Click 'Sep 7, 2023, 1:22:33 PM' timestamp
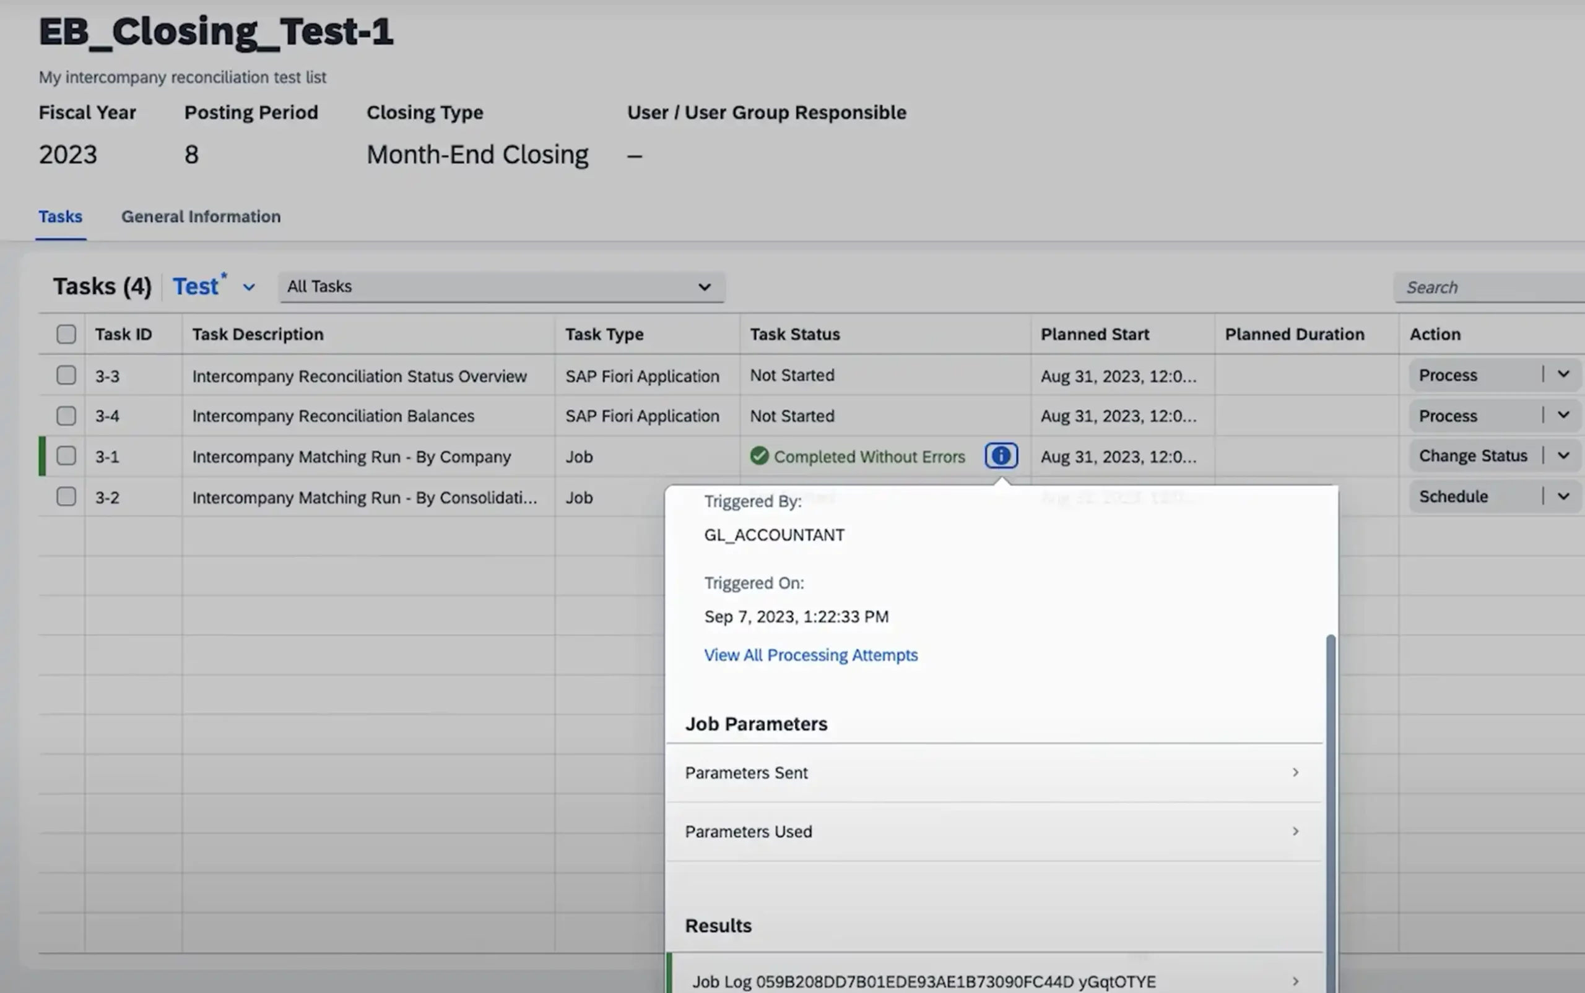This screenshot has width=1585, height=993. click(x=796, y=617)
